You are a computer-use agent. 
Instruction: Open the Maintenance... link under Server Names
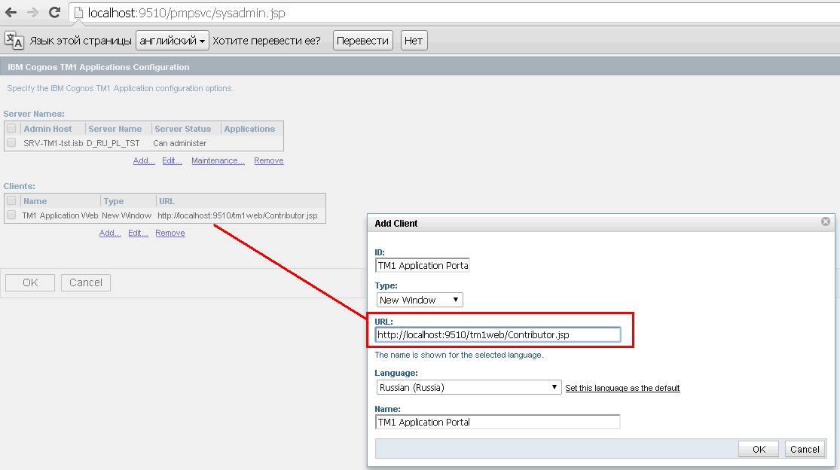pyautogui.click(x=218, y=160)
